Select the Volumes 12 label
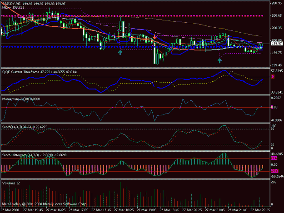 [x=11, y=183]
